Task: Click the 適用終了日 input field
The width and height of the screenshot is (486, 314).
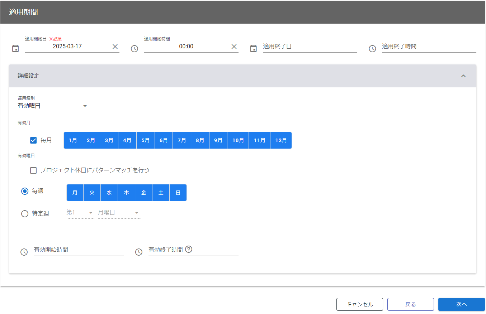Action: 310,47
